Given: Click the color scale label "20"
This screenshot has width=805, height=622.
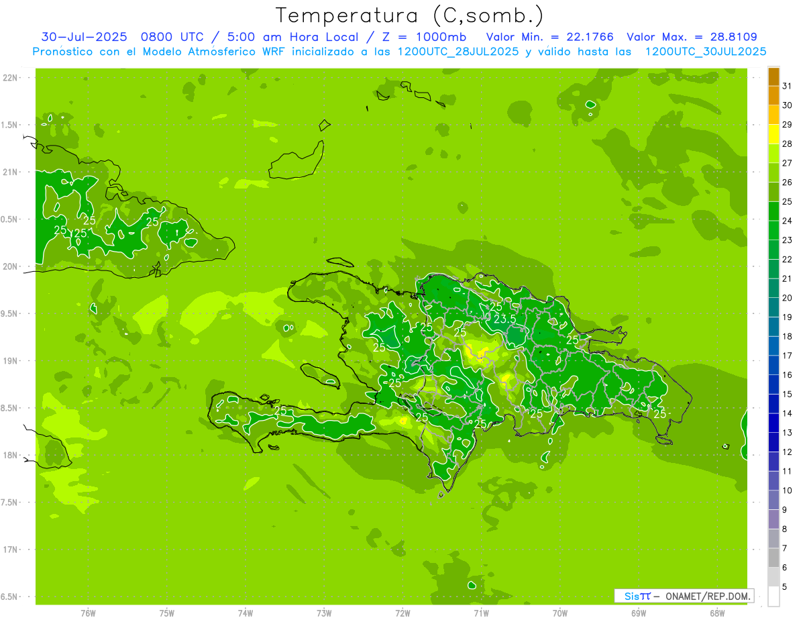Looking at the screenshot, I should pos(787,298).
